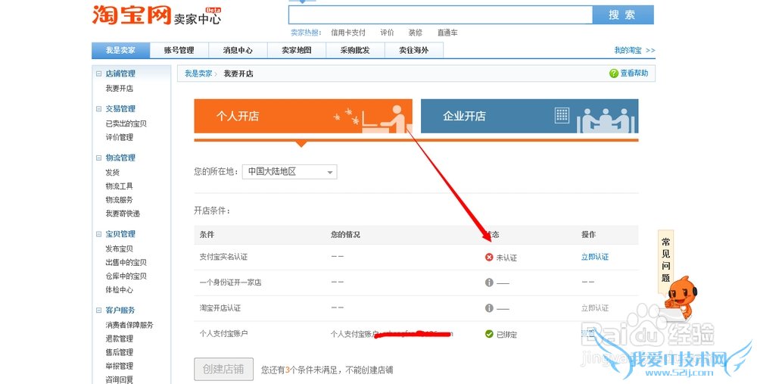Click the 已绑定 status text

pyautogui.click(x=506, y=334)
